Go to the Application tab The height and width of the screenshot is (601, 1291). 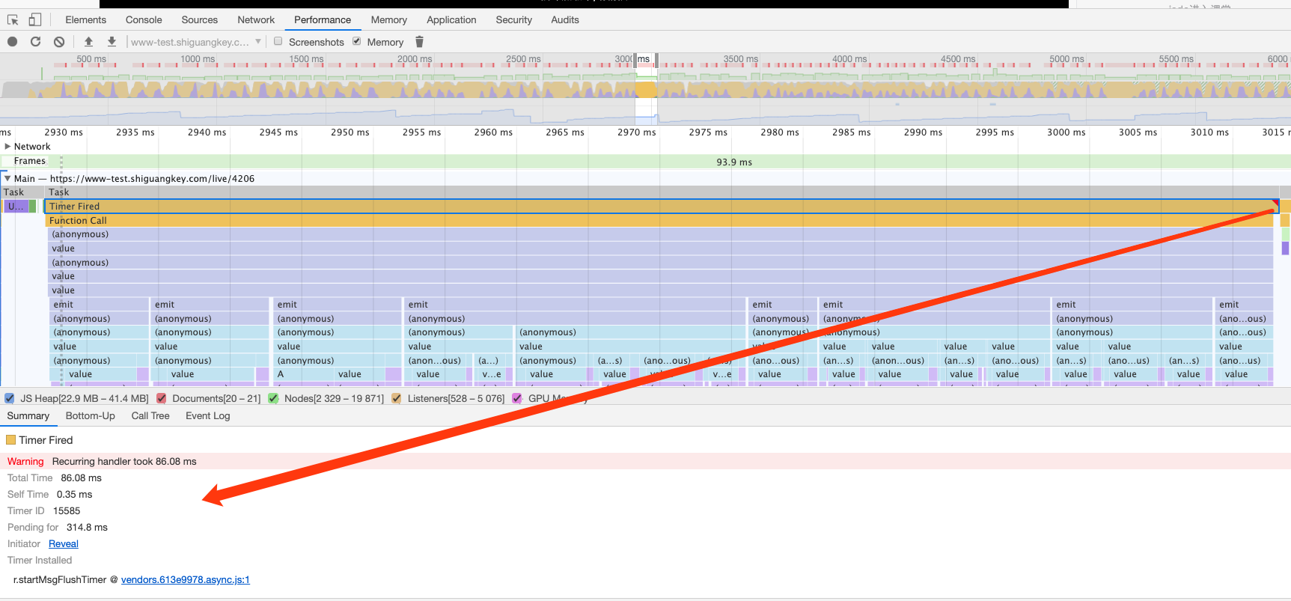451,20
